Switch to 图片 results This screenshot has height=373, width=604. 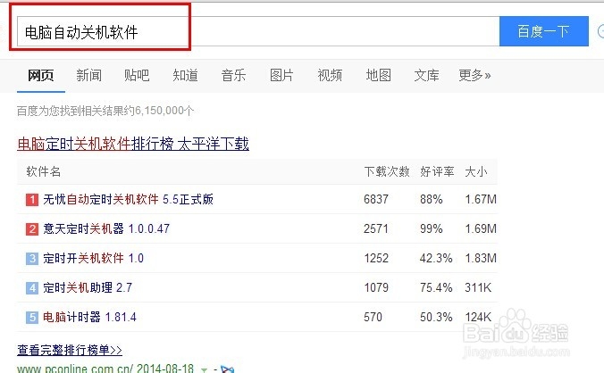(x=281, y=75)
